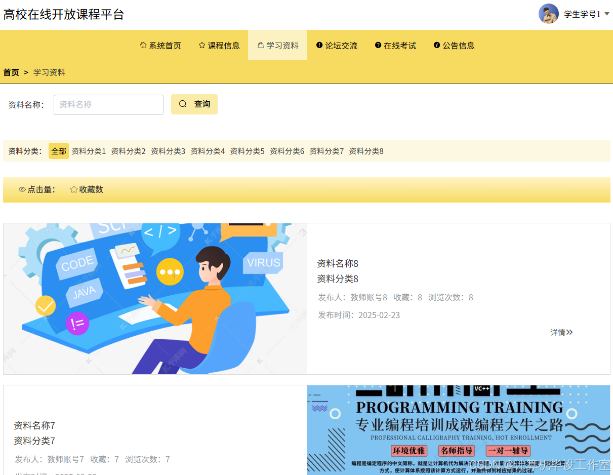Select the 全部 category filter
This screenshot has width=613, height=475.
click(x=59, y=151)
